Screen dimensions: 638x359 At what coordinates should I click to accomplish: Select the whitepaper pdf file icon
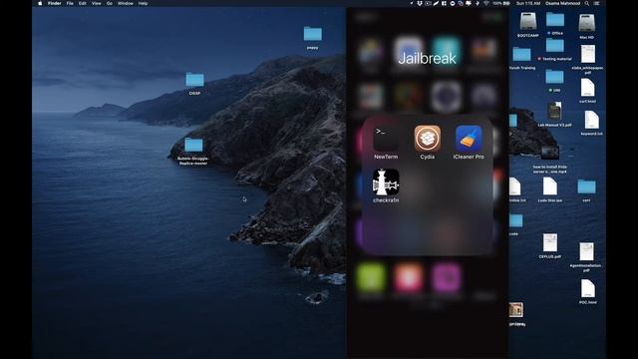[x=587, y=54]
